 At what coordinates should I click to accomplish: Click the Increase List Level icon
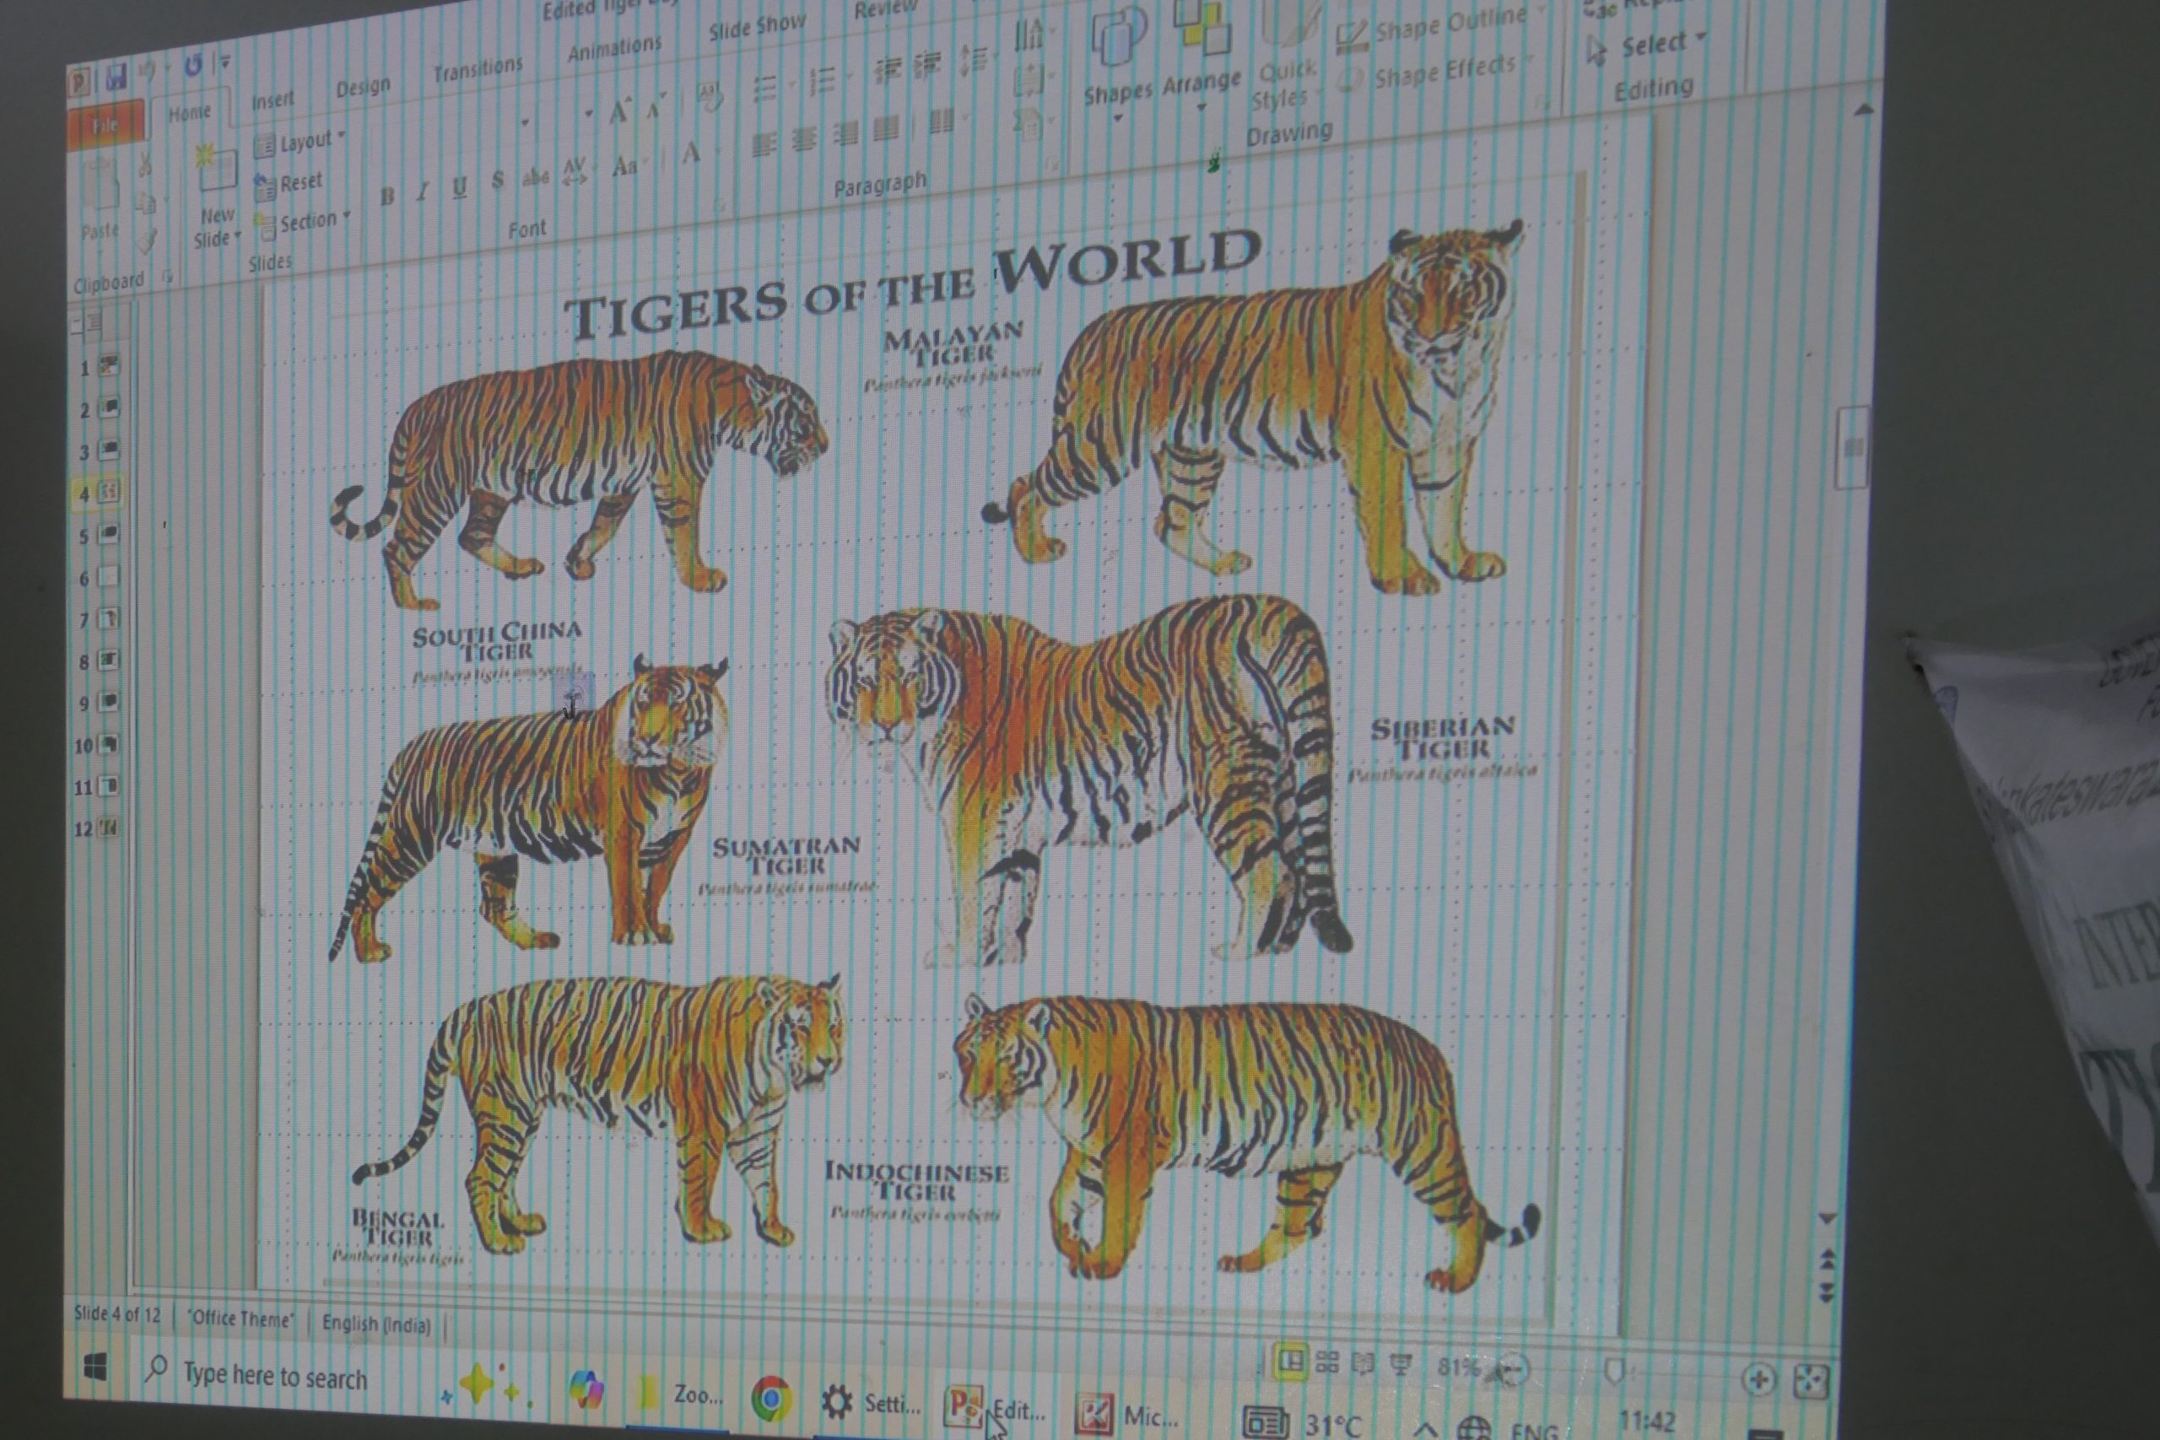(x=927, y=65)
